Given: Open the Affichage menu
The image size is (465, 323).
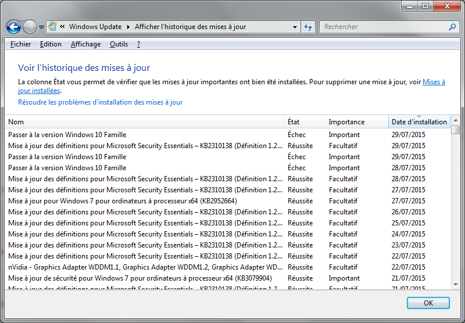Looking at the screenshot, I should [x=85, y=44].
